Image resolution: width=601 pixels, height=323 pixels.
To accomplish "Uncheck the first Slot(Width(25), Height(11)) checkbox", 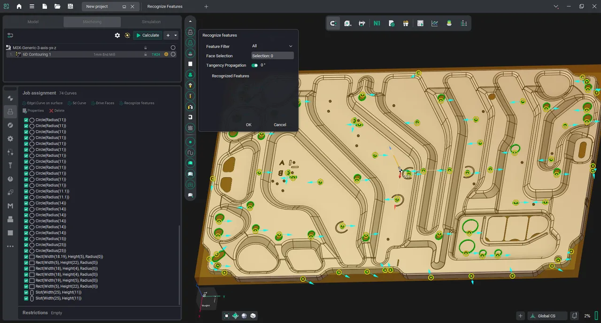I will [26, 292].
